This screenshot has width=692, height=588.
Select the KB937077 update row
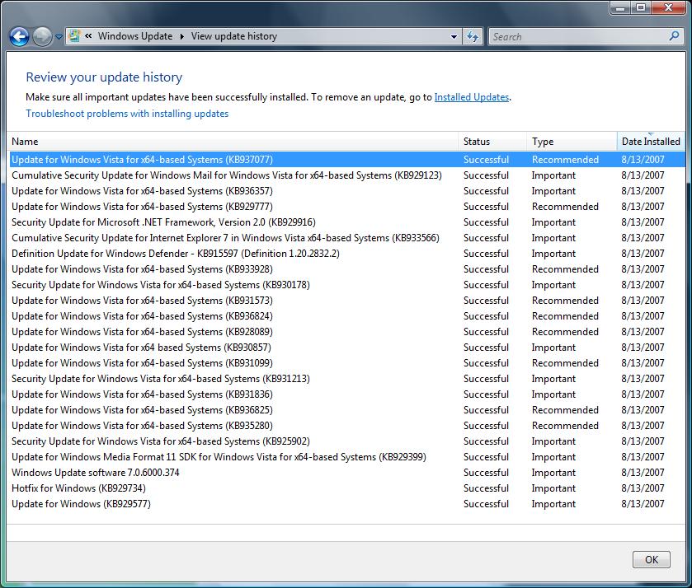click(x=347, y=160)
